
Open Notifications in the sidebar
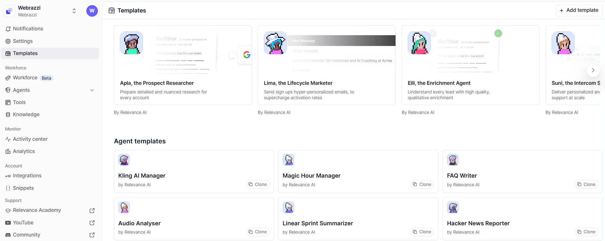click(x=50, y=29)
